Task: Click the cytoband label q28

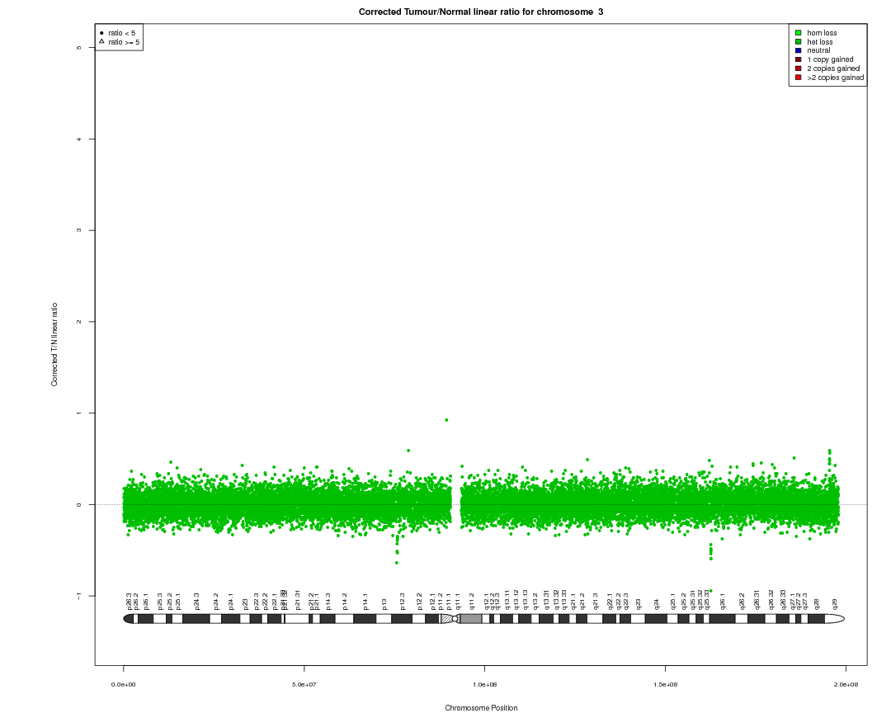Action: pos(817,604)
